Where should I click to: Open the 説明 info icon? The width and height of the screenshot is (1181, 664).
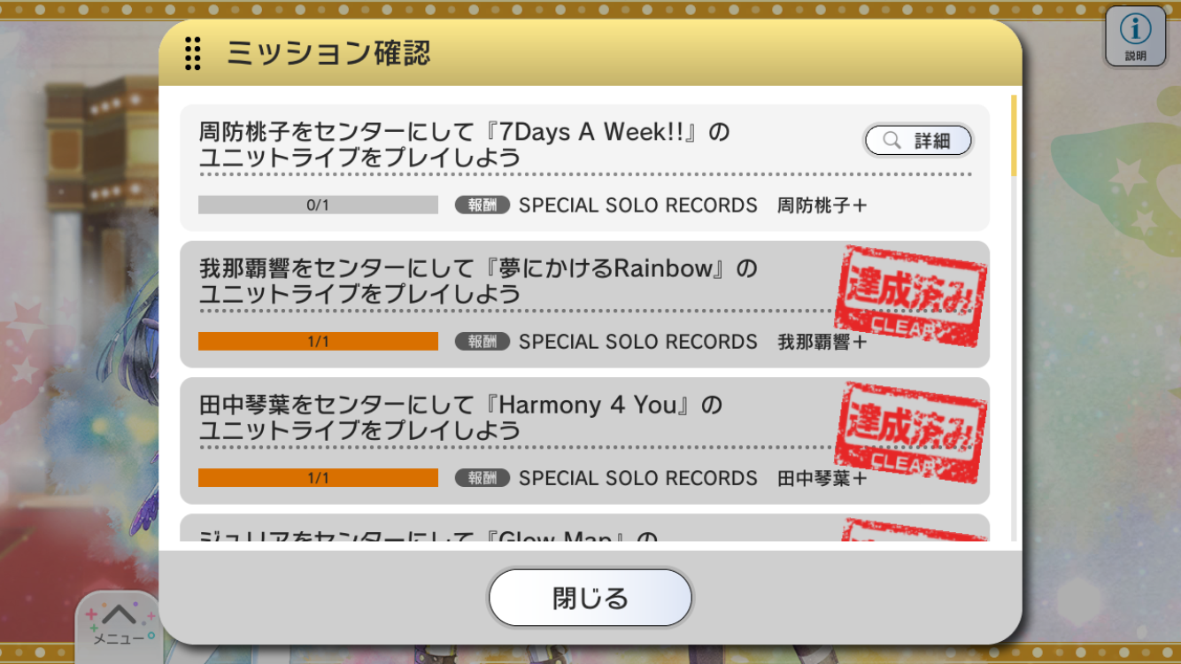1135,35
